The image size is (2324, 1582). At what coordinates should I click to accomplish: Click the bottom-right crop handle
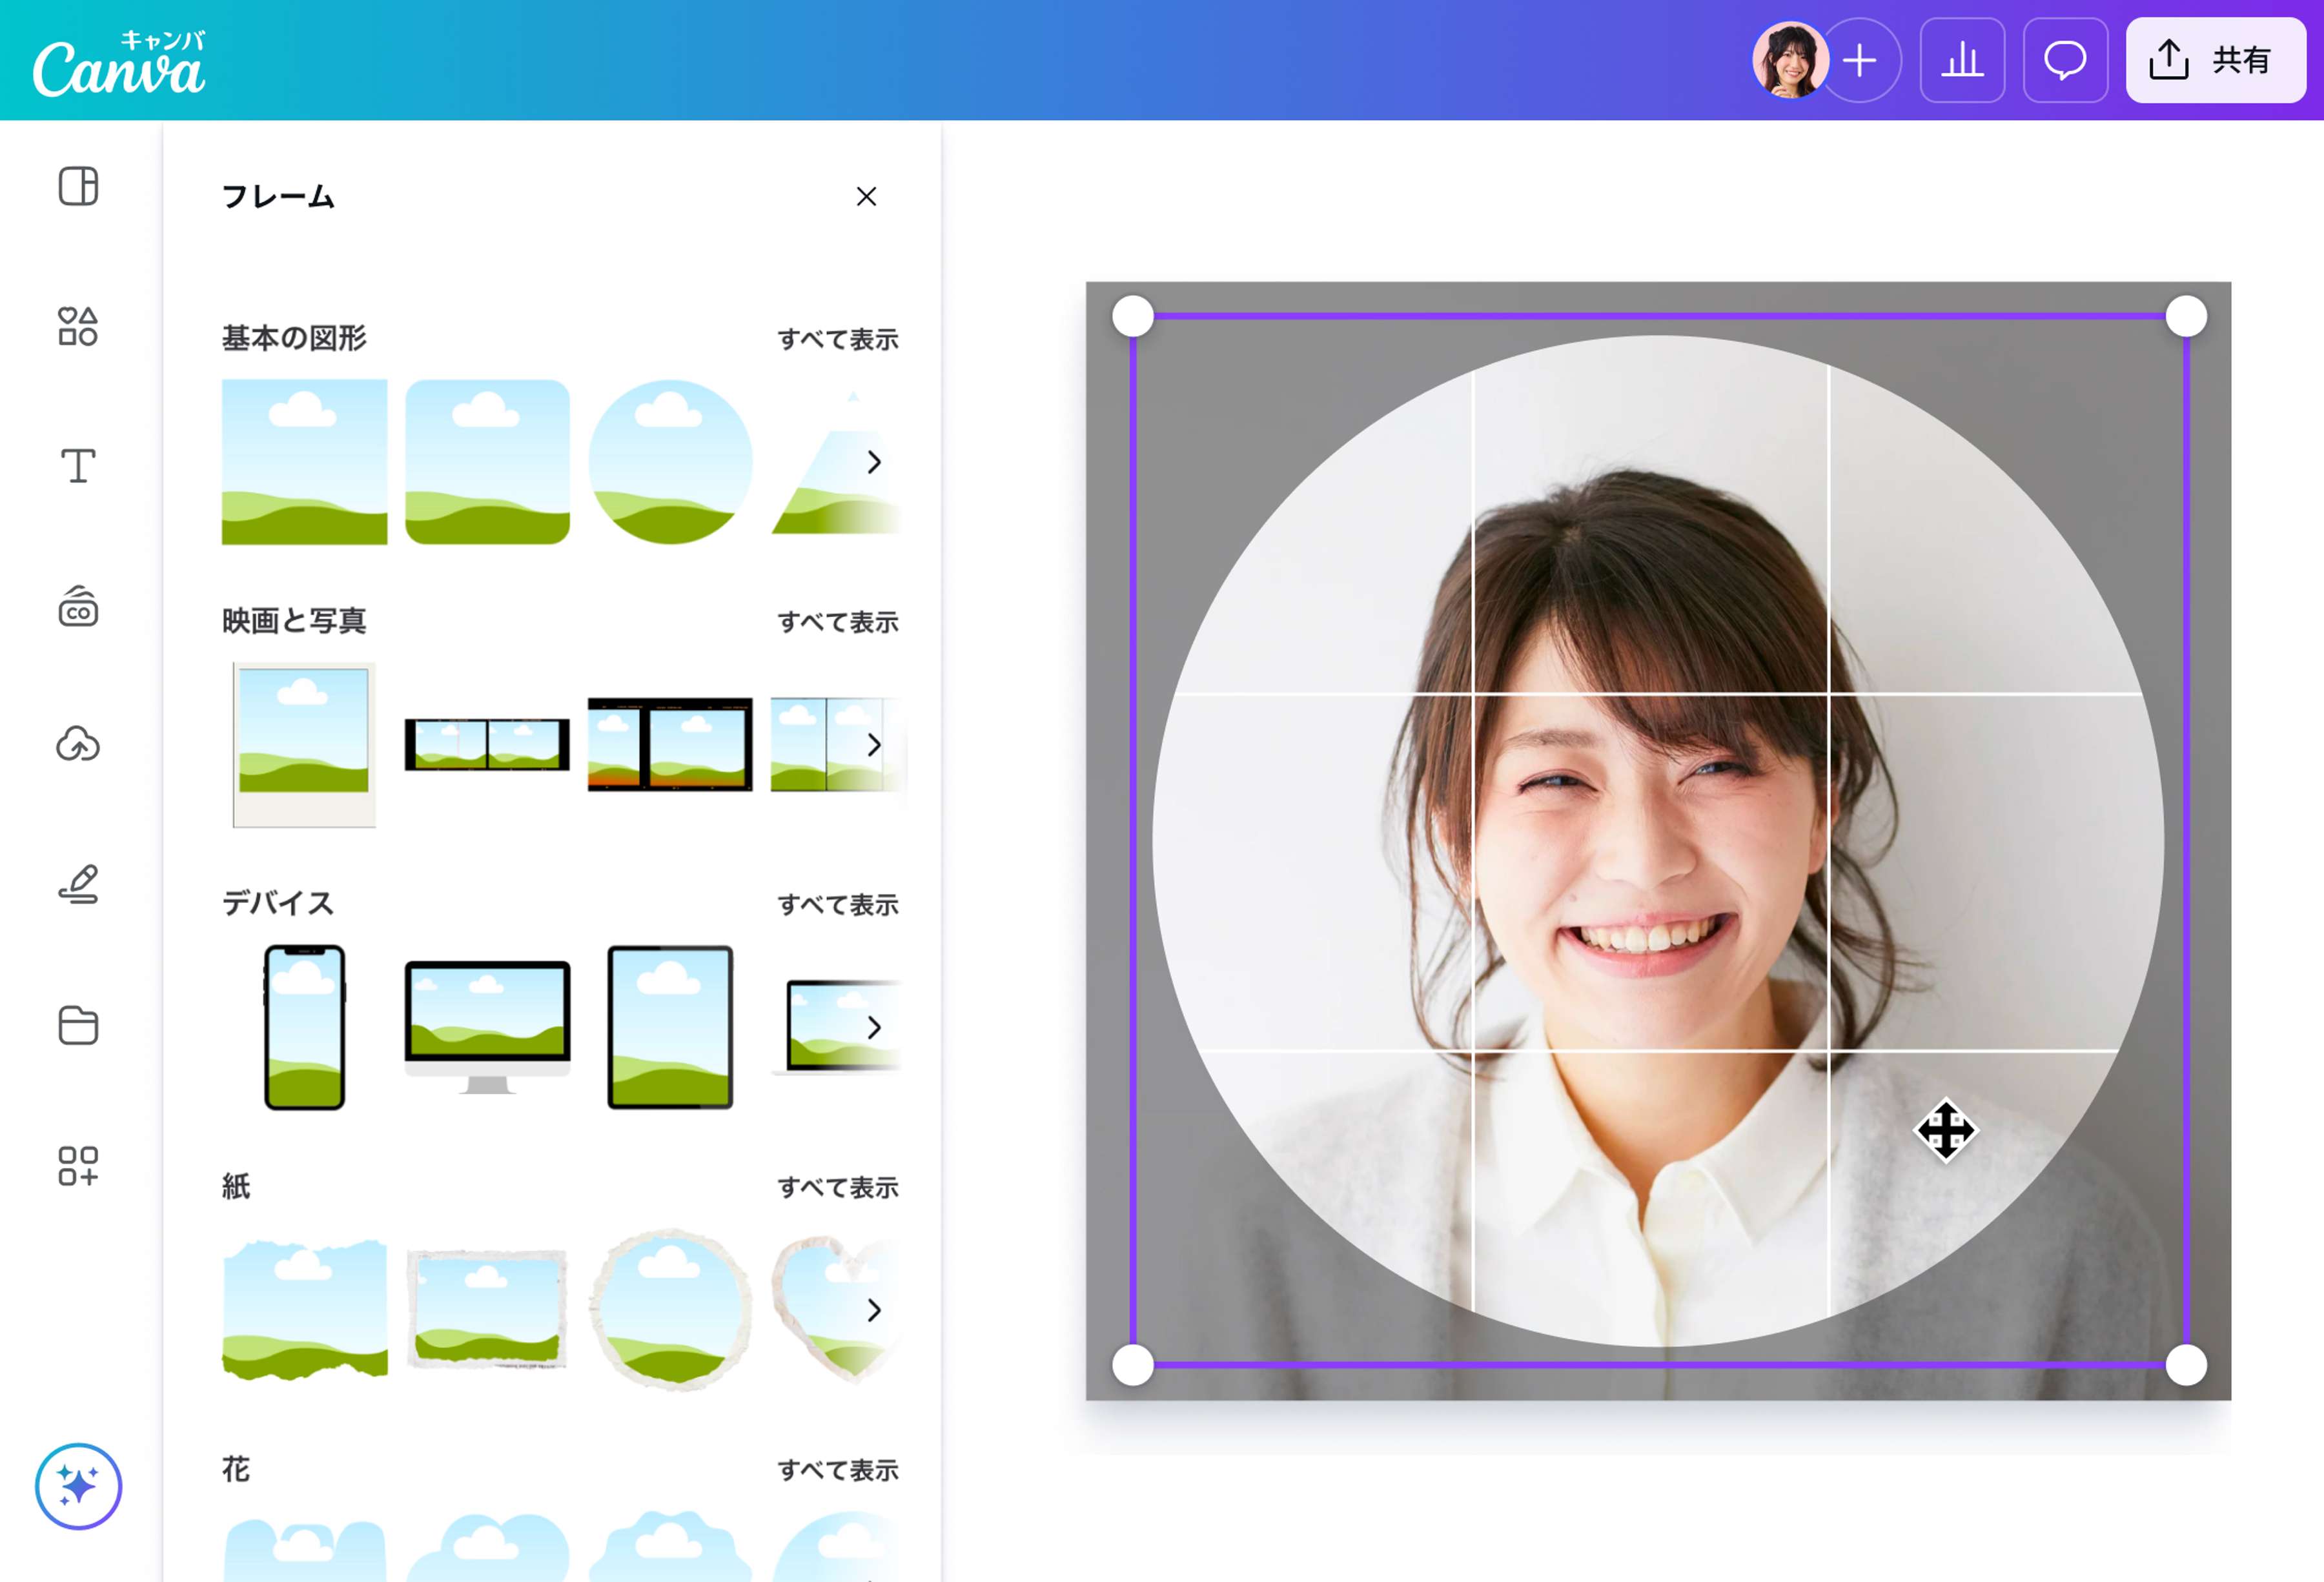click(2186, 1365)
